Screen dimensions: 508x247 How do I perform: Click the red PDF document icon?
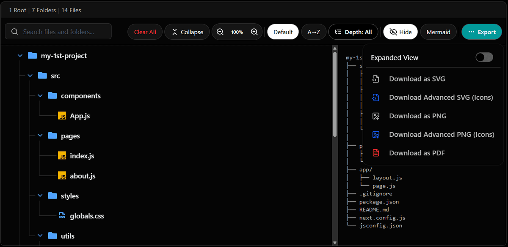[375, 153]
